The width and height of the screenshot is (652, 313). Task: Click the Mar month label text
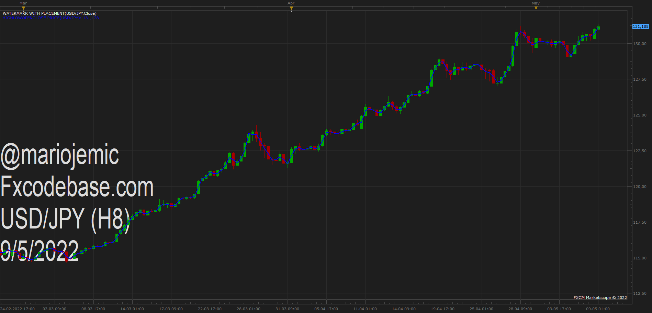pos(23,3)
